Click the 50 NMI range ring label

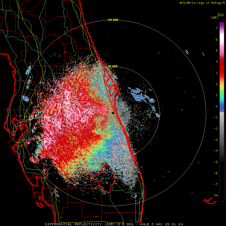pyautogui.click(x=113, y=66)
